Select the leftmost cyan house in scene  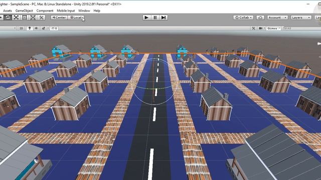(61, 51)
